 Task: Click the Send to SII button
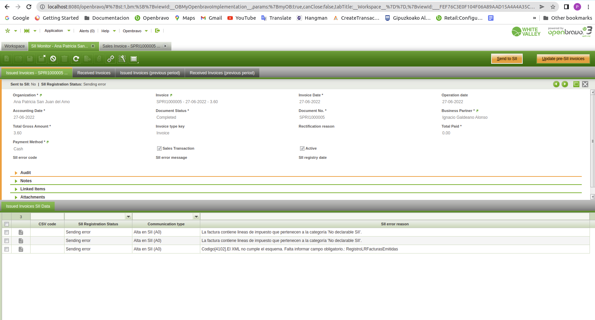[x=507, y=59]
